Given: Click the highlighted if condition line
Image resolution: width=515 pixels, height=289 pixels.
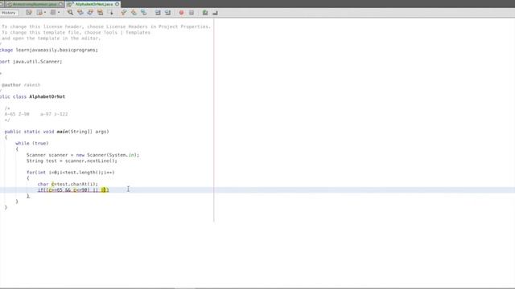Looking at the screenshot, I should pyautogui.click(x=73, y=190).
